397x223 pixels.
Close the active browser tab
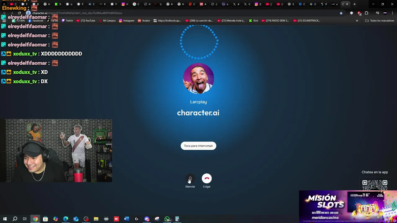[x=347, y=4]
